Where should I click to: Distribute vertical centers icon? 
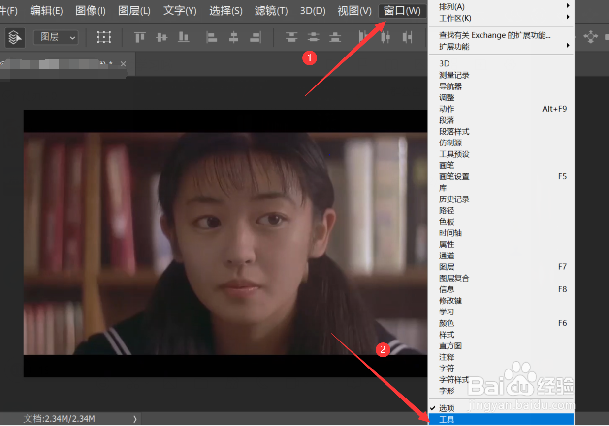[x=314, y=37]
